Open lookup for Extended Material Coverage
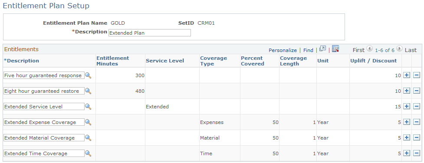 tap(88, 138)
